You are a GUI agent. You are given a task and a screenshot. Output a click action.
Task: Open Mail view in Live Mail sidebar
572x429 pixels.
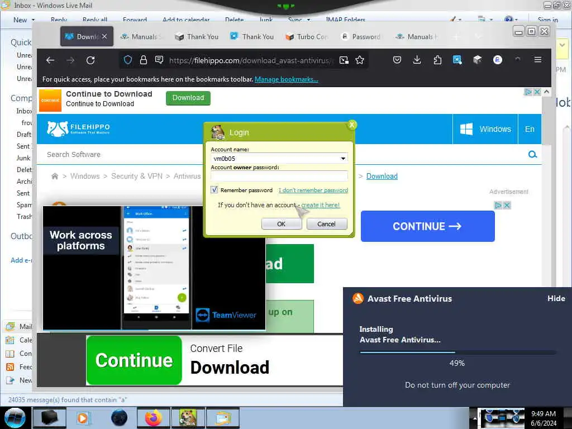pyautogui.click(x=20, y=326)
